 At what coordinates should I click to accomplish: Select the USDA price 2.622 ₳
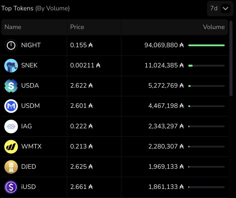[x=81, y=86]
